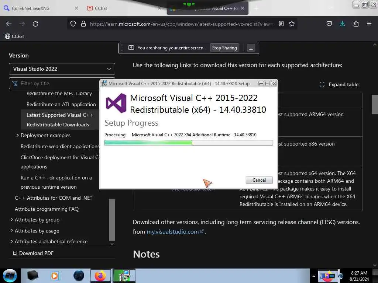The width and height of the screenshot is (378, 283).
Task: Toggle reader view icon in address bar
Action: point(281,24)
